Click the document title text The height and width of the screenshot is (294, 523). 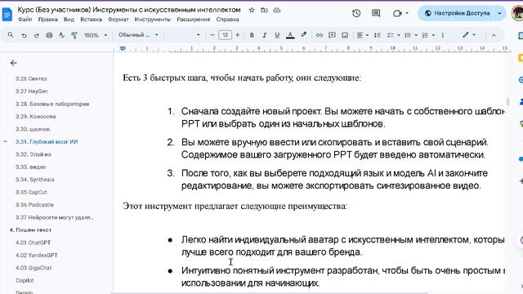tap(129, 10)
